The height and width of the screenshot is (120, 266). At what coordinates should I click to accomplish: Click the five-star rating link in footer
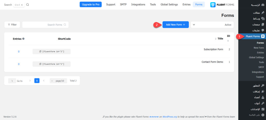[154, 117]
